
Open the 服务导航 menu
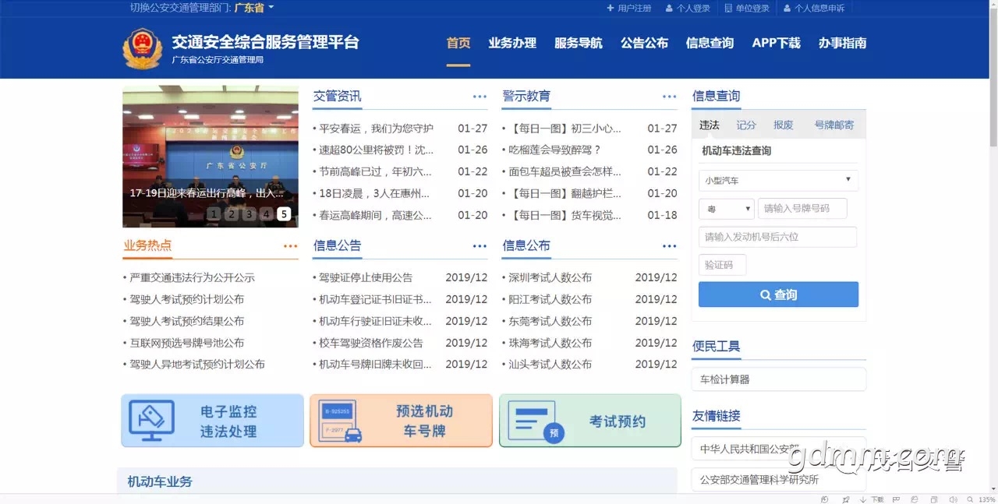579,44
